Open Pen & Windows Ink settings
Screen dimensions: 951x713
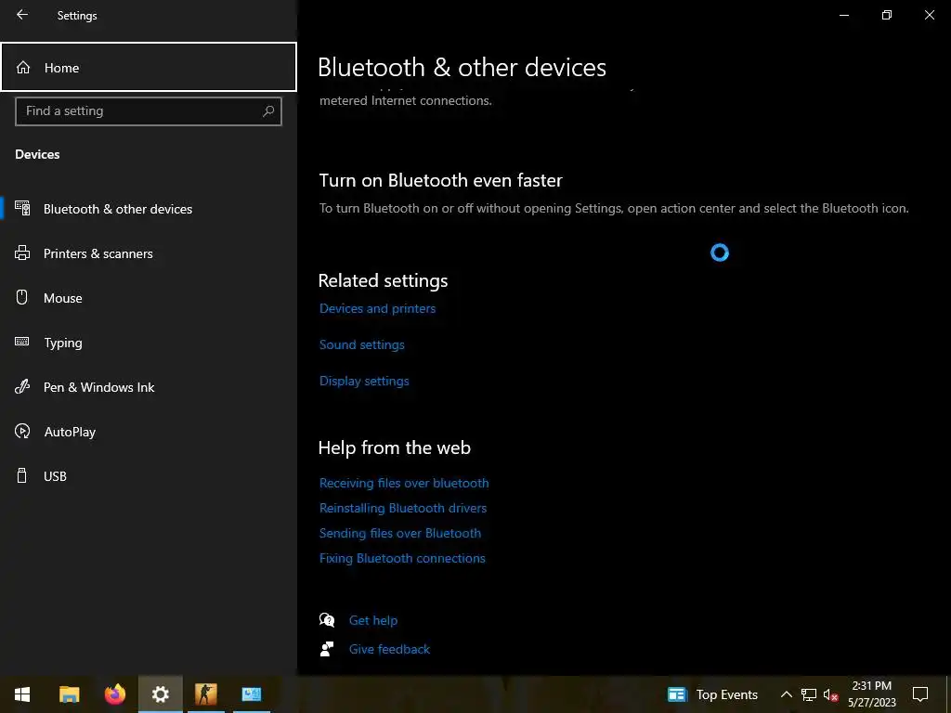[x=149, y=387]
